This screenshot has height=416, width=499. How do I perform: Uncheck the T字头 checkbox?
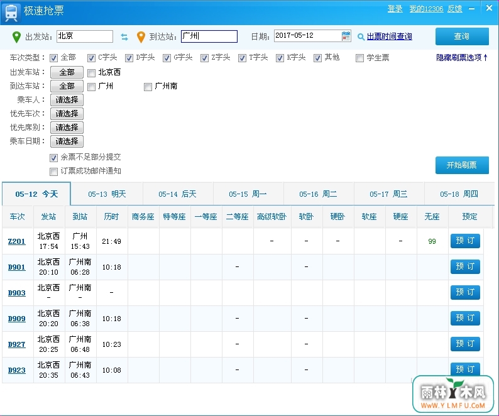point(242,58)
